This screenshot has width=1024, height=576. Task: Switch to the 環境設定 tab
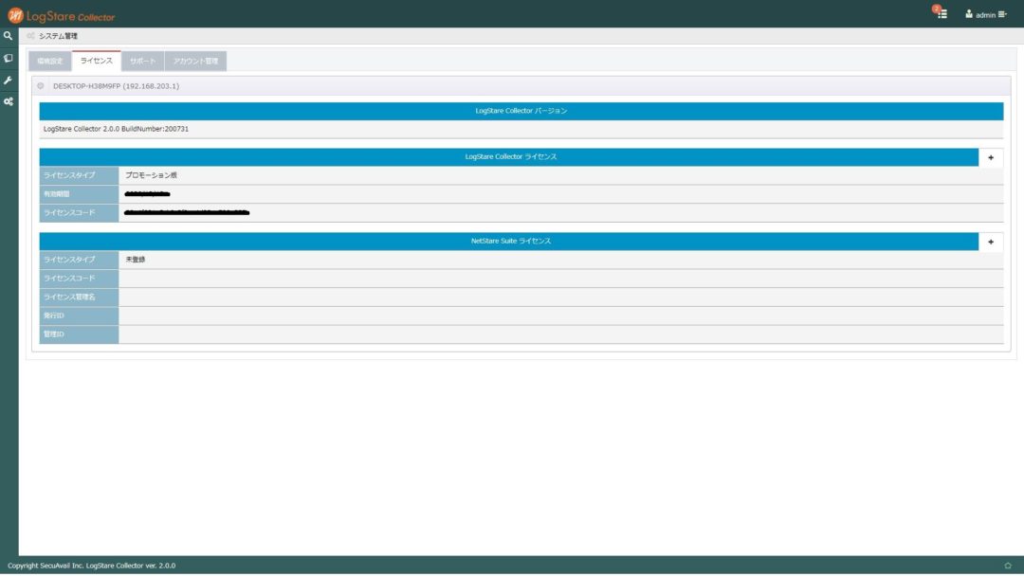[x=50, y=62]
